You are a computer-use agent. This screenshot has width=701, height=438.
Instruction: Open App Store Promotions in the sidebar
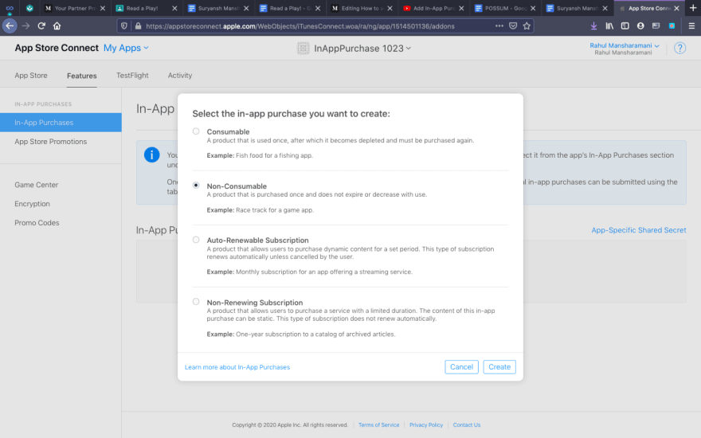(x=50, y=141)
